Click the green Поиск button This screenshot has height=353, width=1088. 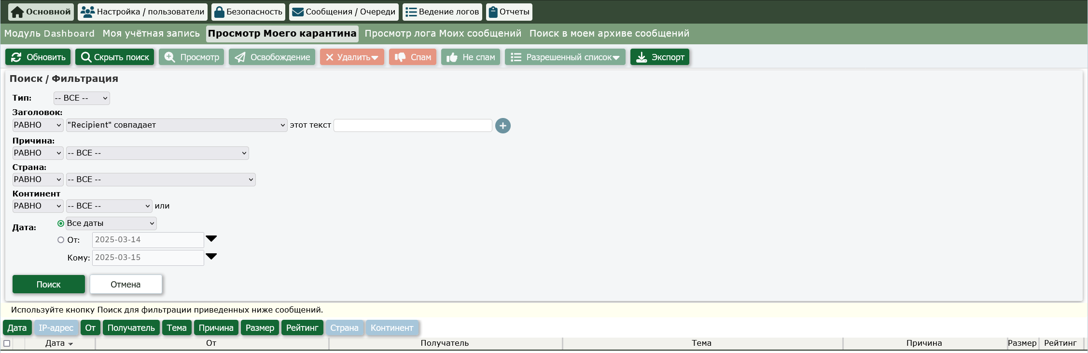48,285
